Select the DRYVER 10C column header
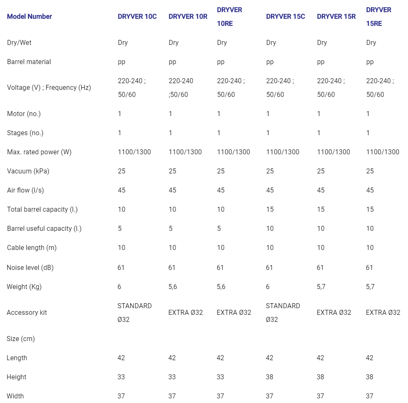This screenshot has width=408, height=403. (137, 17)
